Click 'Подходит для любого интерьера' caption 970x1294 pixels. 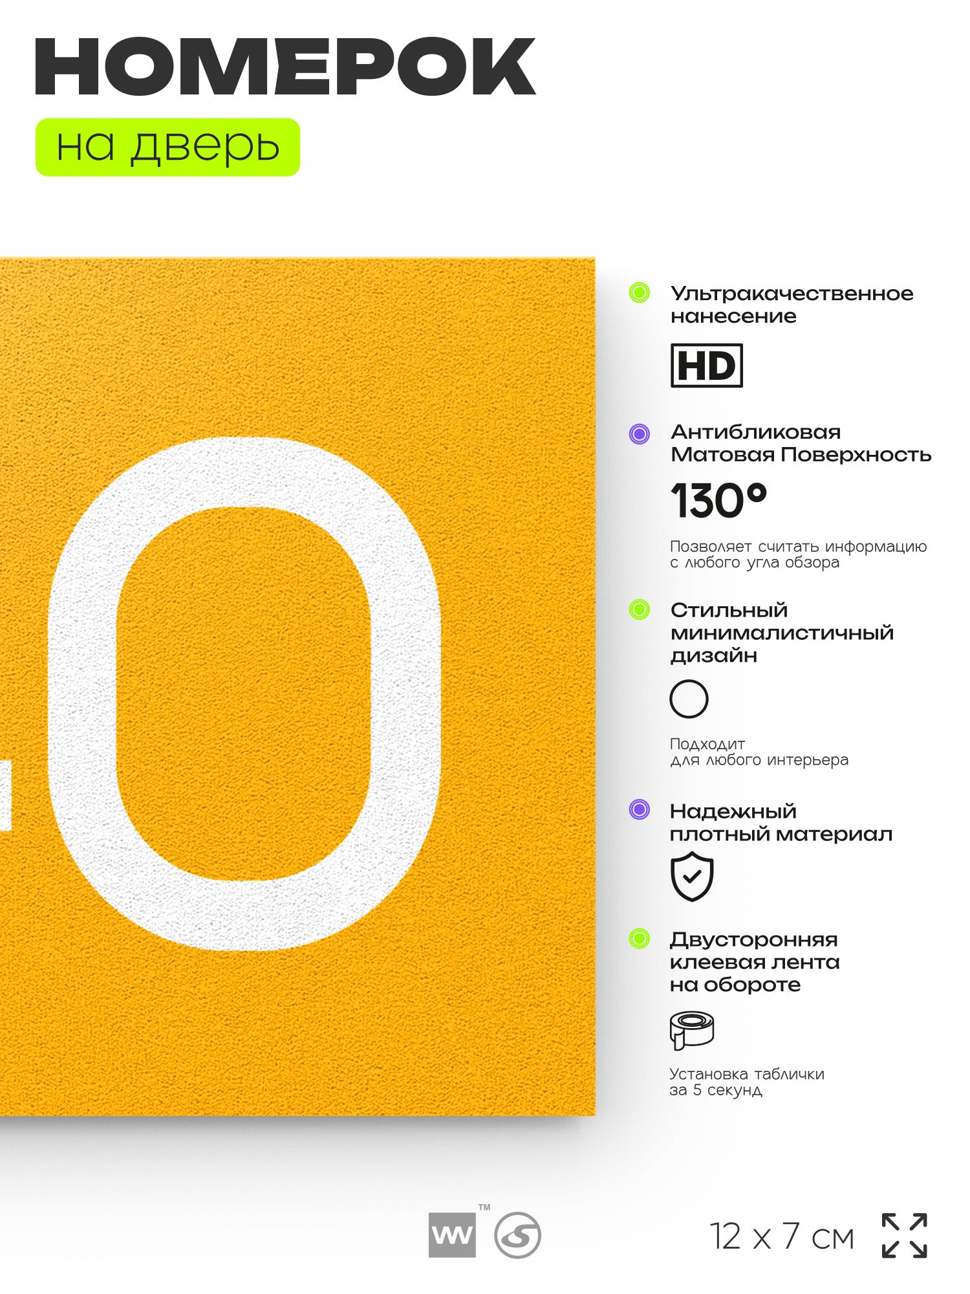[x=759, y=752]
